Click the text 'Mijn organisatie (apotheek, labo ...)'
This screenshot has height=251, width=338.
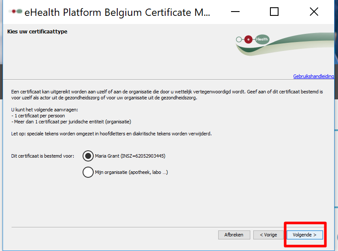pyautogui.click(x=131, y=172)
